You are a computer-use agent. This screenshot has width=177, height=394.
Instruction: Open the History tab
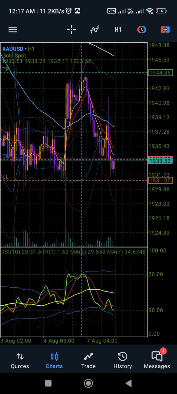(123, 361)
